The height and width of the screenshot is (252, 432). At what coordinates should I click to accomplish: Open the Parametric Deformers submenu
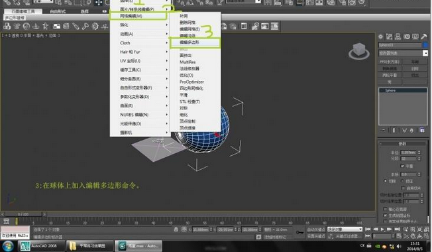(140, 97)
